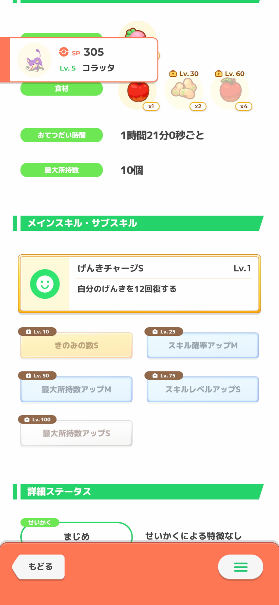This screenshot has width=279, height=605.
Task: Select the Lv. 30 soybeans ingredient icon
Action: tap(184, 90)
